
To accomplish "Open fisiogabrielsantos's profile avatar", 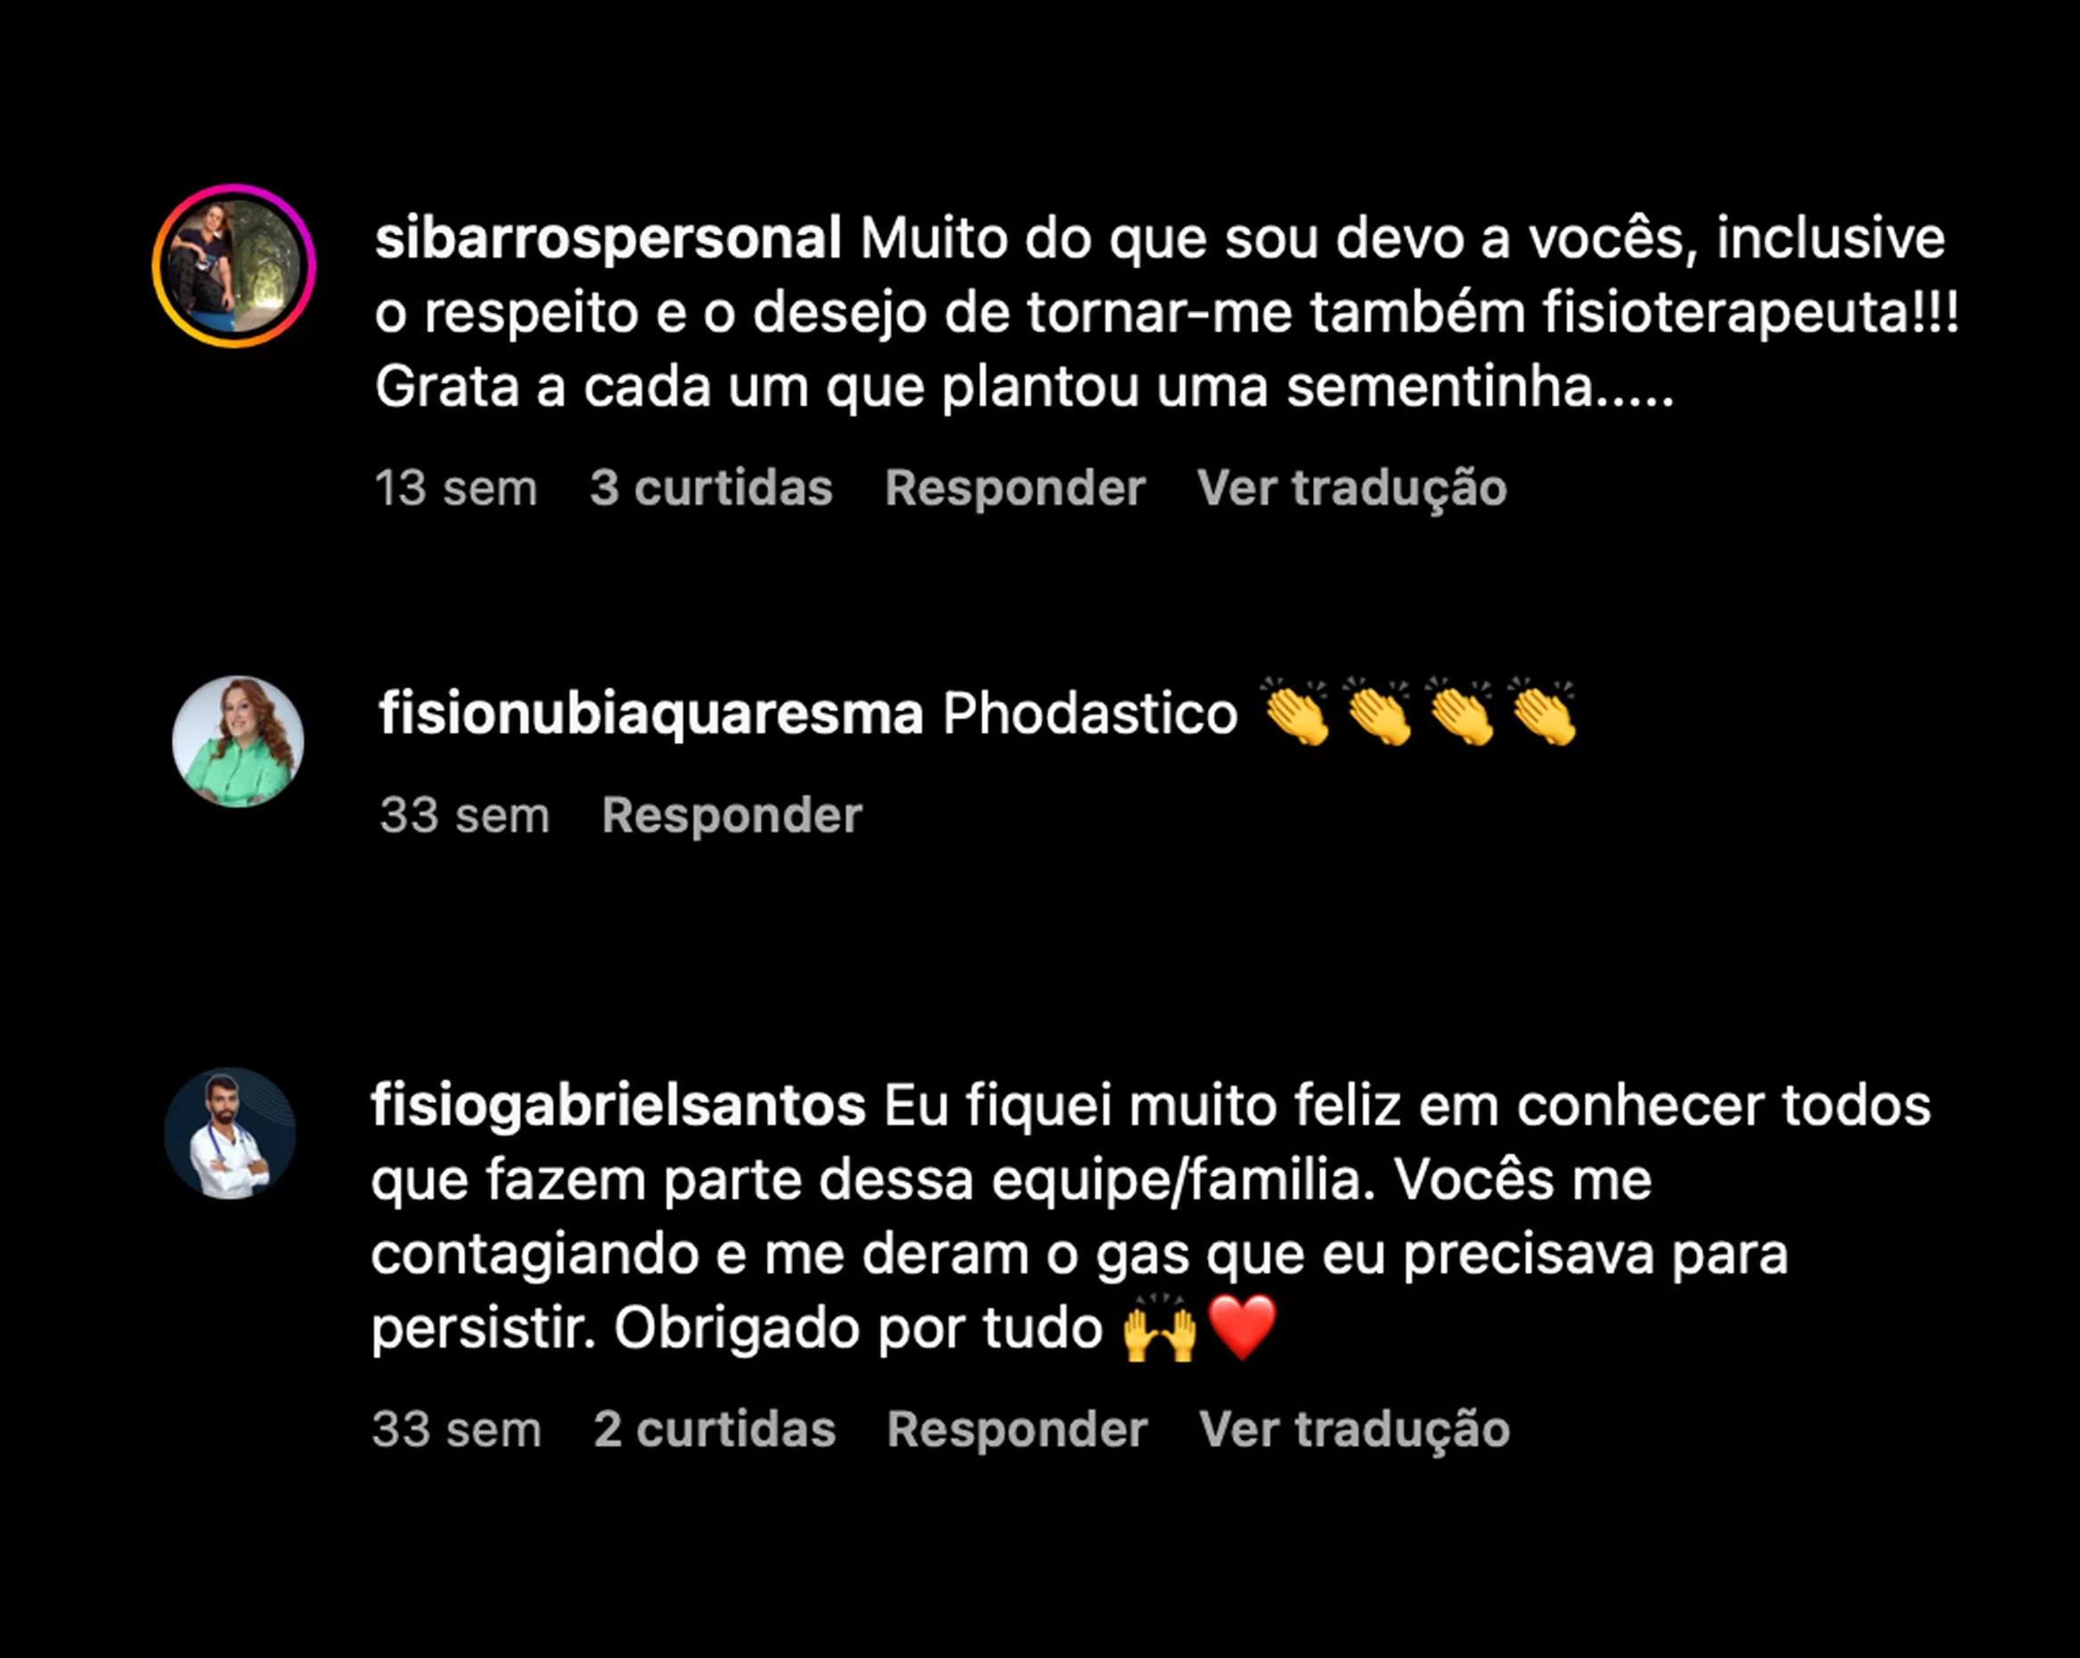I will [x=230, y=1134].
